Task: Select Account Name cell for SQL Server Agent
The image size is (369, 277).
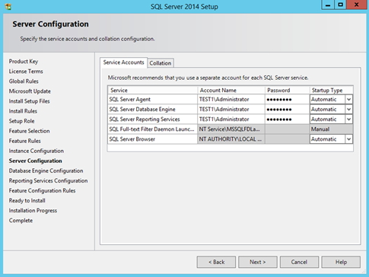Action: point(231,99)
